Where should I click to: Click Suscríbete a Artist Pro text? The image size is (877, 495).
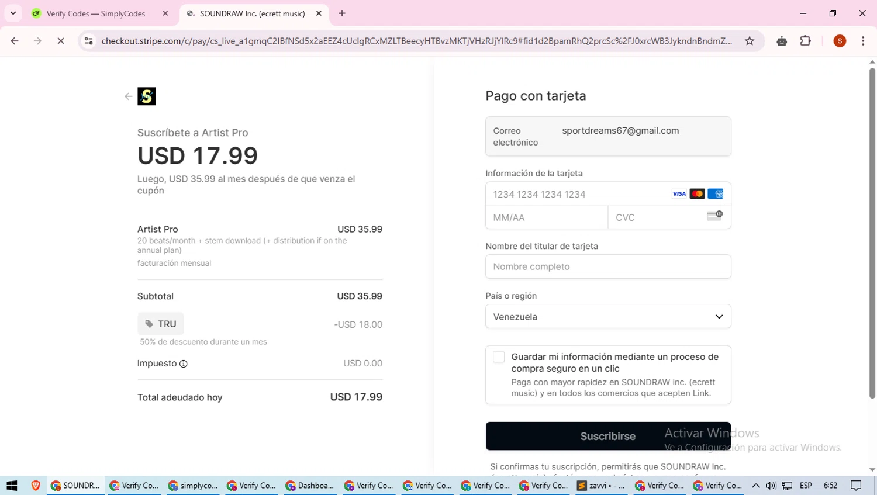pos(193,133)
